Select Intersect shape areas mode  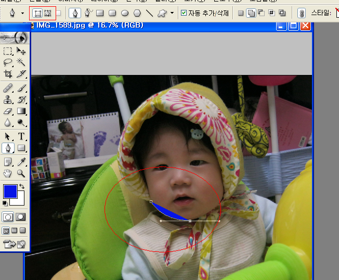272,13
